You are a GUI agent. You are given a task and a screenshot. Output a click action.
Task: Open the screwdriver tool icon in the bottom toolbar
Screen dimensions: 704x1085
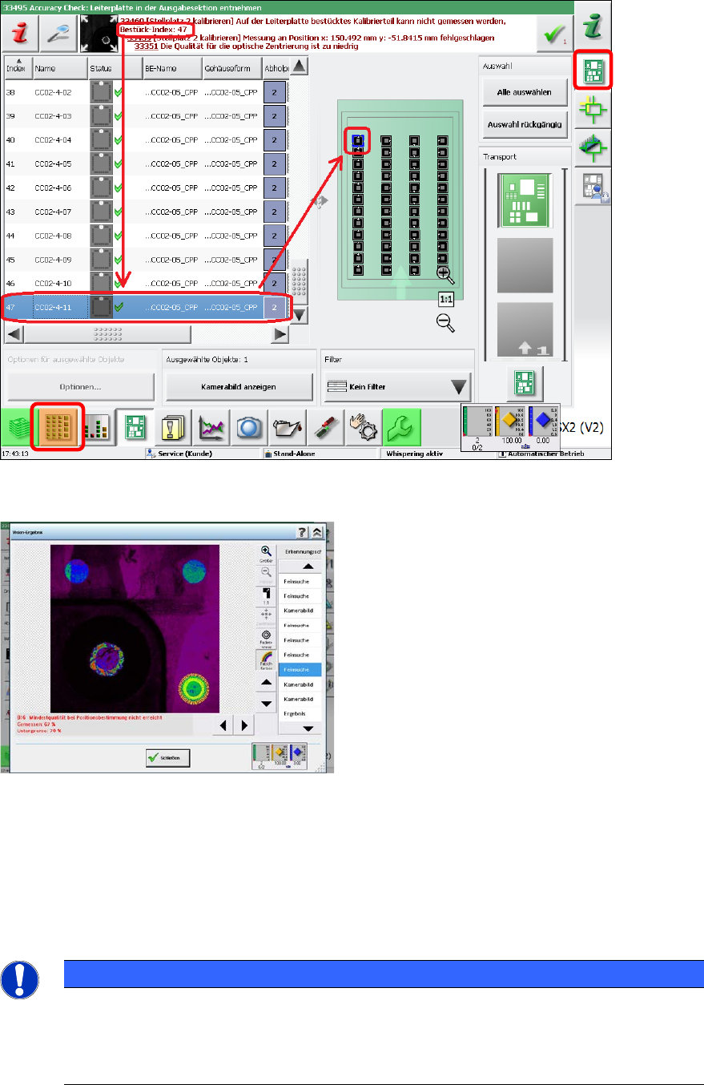324,426
